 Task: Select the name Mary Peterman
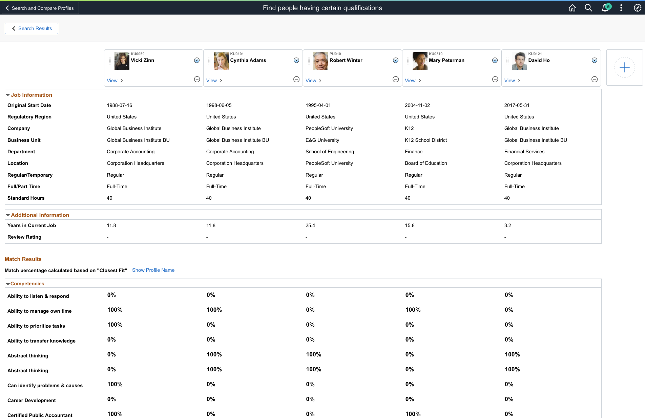446,60
